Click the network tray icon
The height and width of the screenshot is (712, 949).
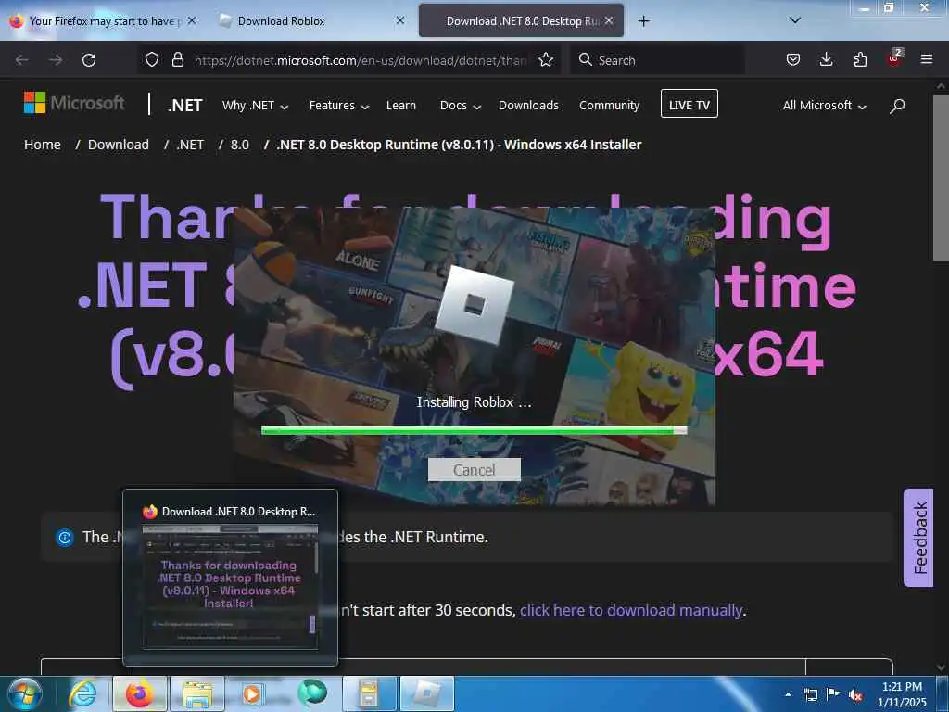click(x=810, y=694)
